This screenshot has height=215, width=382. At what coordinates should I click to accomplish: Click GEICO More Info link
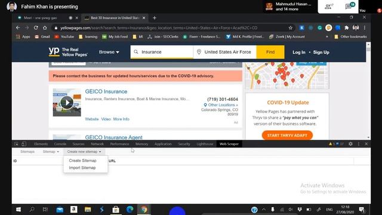(x=121, y=119)
